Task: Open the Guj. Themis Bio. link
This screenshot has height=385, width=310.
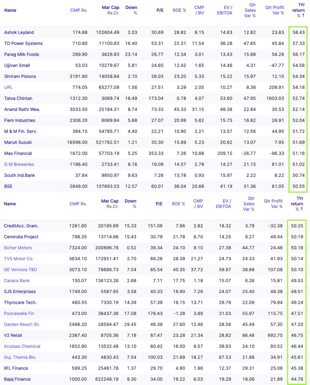Action: pyautogui.click(x=20, y=357)
